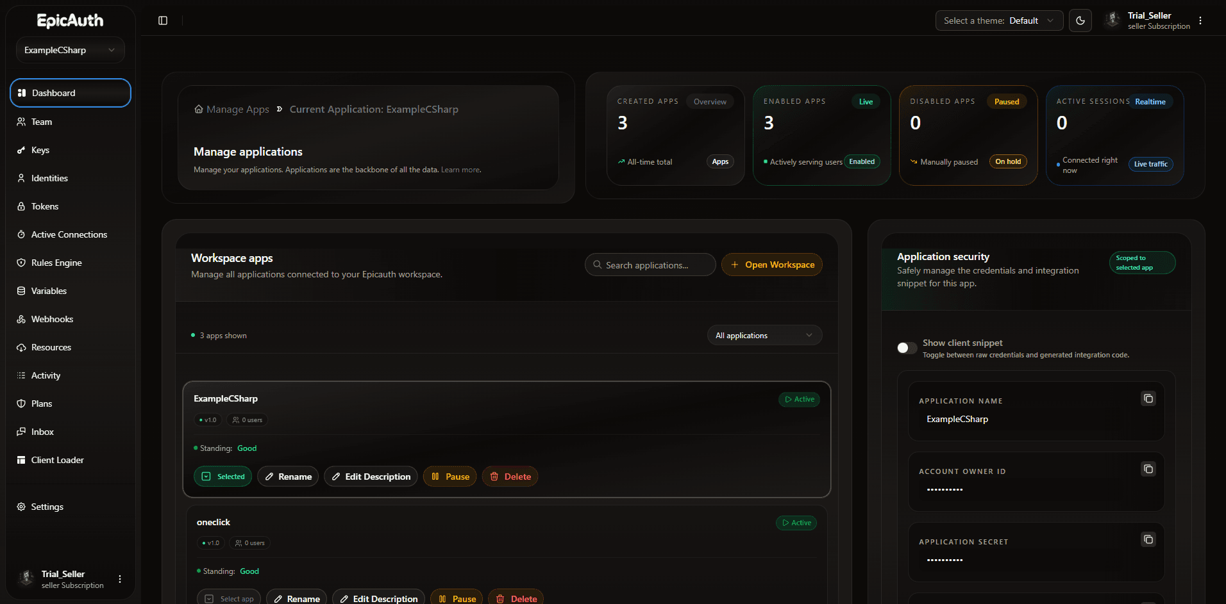The image size is (1226, 604).
Task: Check Select app for oneclick
Action: click(229, 598)
